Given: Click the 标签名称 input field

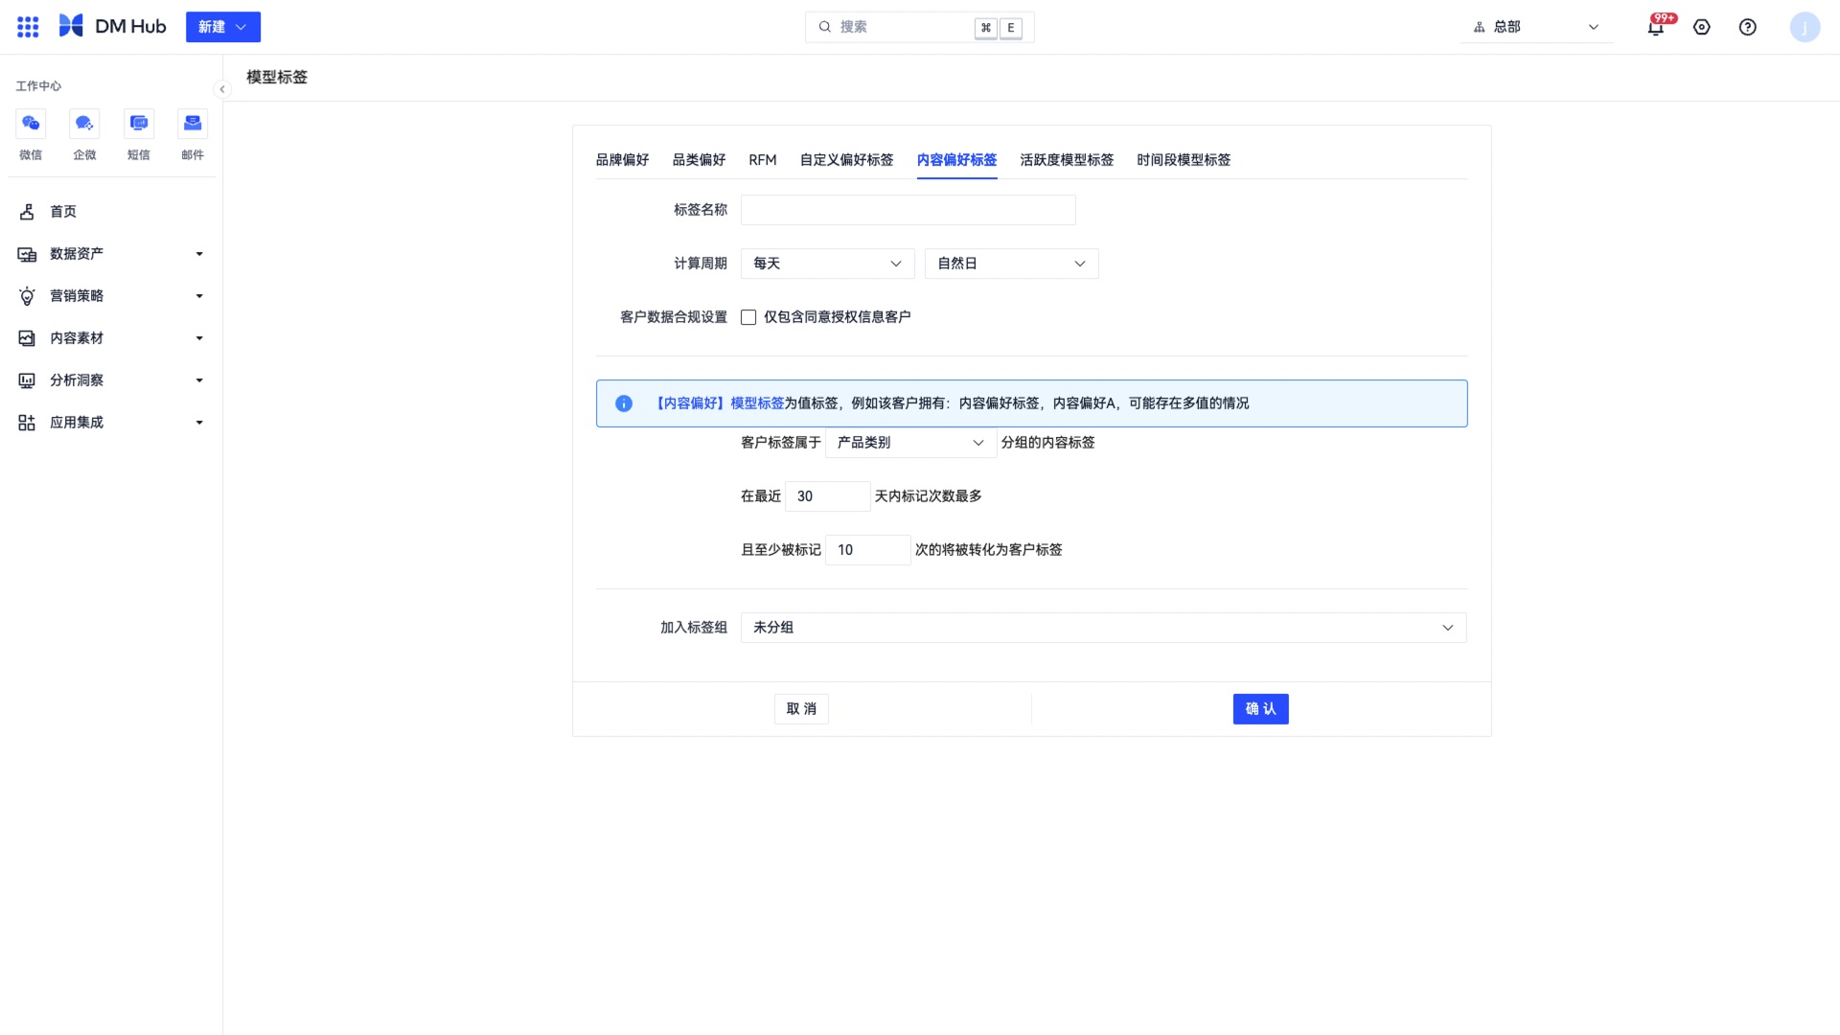Looking at the screenshot, I should point(908,210).
